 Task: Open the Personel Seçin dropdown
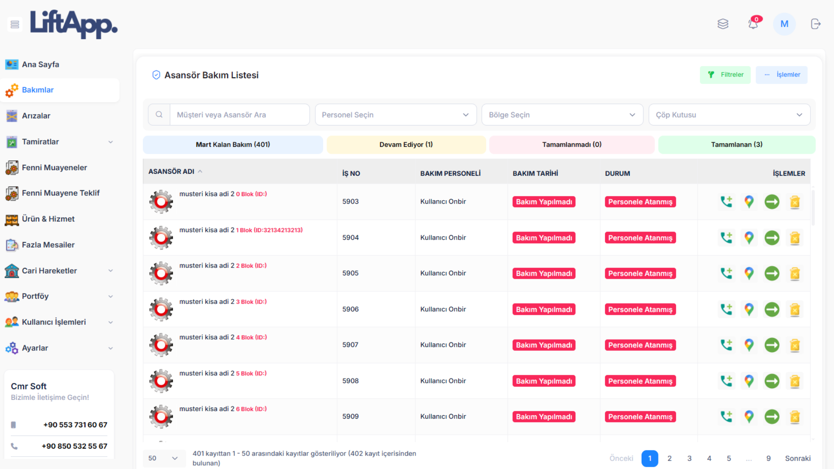pos(395,115)
